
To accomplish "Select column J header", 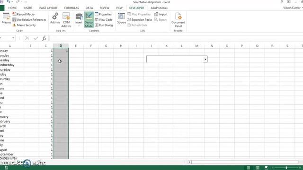I will coord(151,46).
